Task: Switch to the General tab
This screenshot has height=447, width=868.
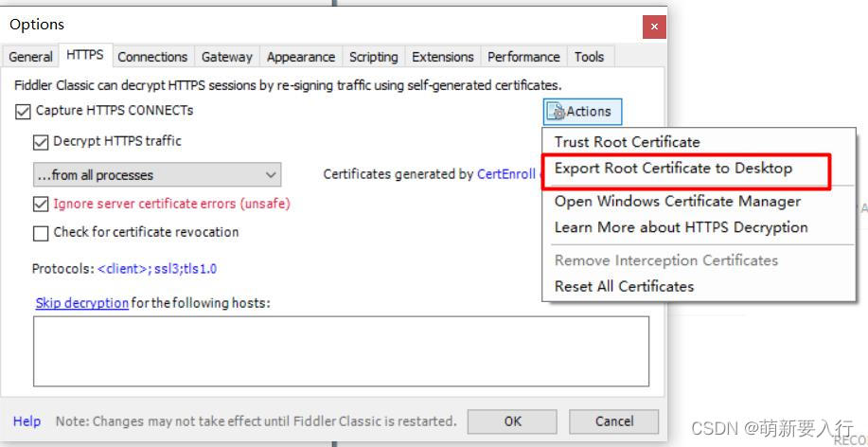Action: pos(30,57)
